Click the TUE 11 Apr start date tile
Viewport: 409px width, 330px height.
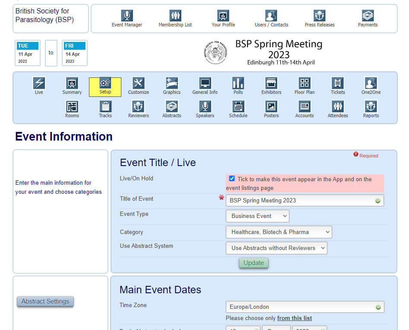pos(28,53)
